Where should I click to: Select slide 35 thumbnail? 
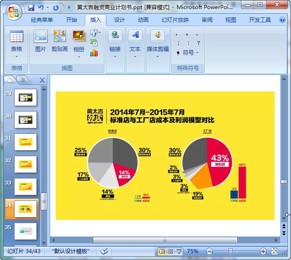(26, 231)
